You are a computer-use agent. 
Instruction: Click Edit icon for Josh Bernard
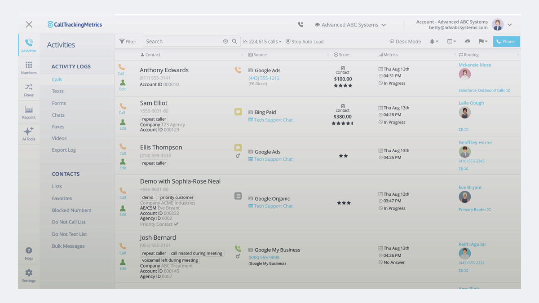[123, 265]
